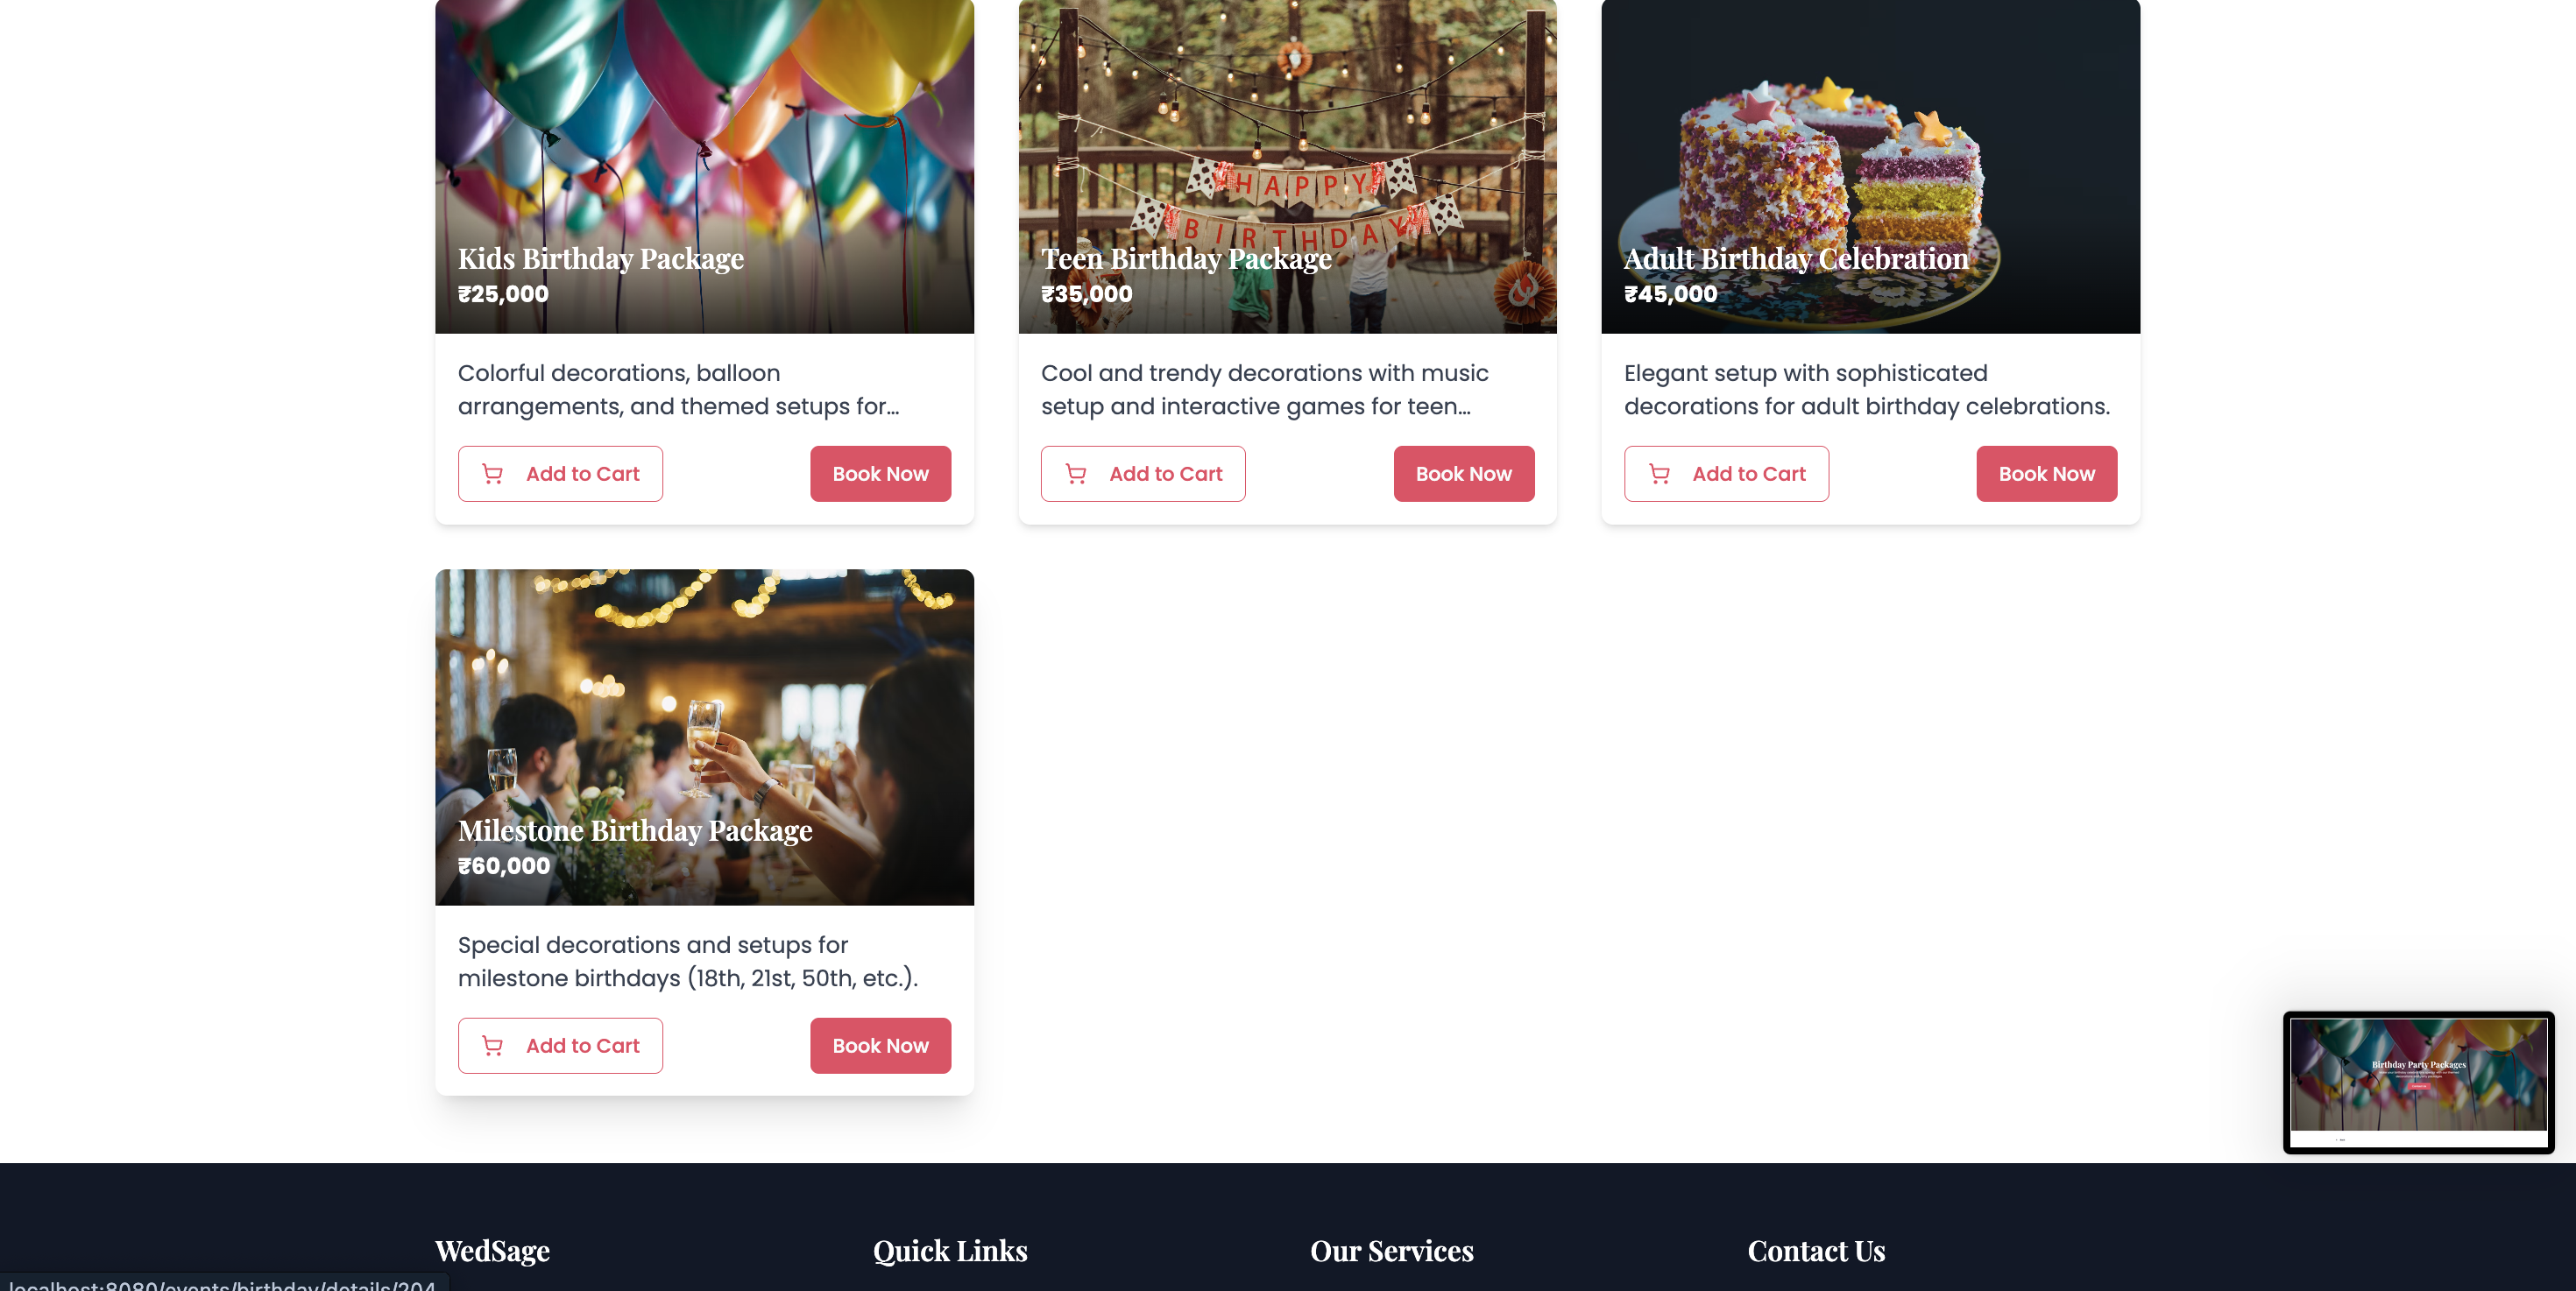This screenshot has width=2576, height=1291.
Task: Book the Kids Birthday Package now
Action: pos(880,474)
